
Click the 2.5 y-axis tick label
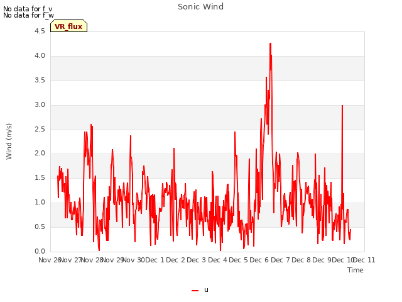40,130
